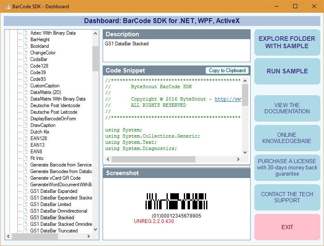324x246 pixels.
Task: Select Generate Barcodes from Database sample
Action: coord(61,171)
